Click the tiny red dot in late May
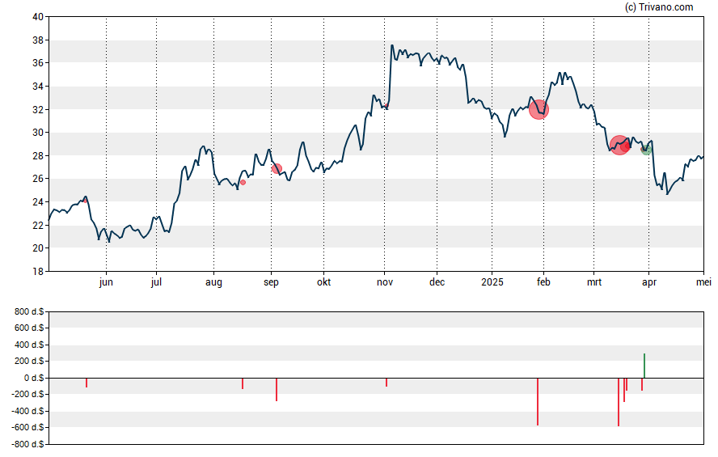Viewport: 718px width, 457px height. [85, 201]
